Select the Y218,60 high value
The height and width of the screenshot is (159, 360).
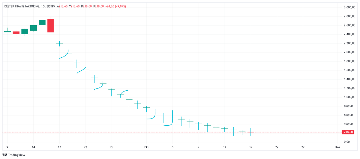click(x=74, y=6)
